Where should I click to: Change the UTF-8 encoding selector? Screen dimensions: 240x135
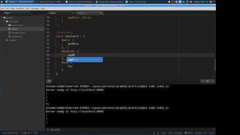click(170, 133)
